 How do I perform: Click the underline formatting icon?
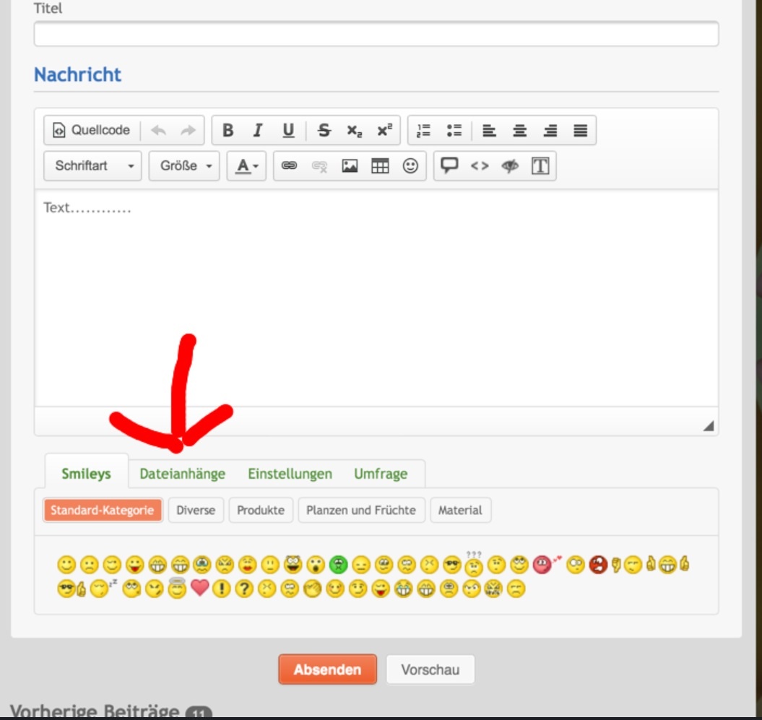(x=288, y=131)
